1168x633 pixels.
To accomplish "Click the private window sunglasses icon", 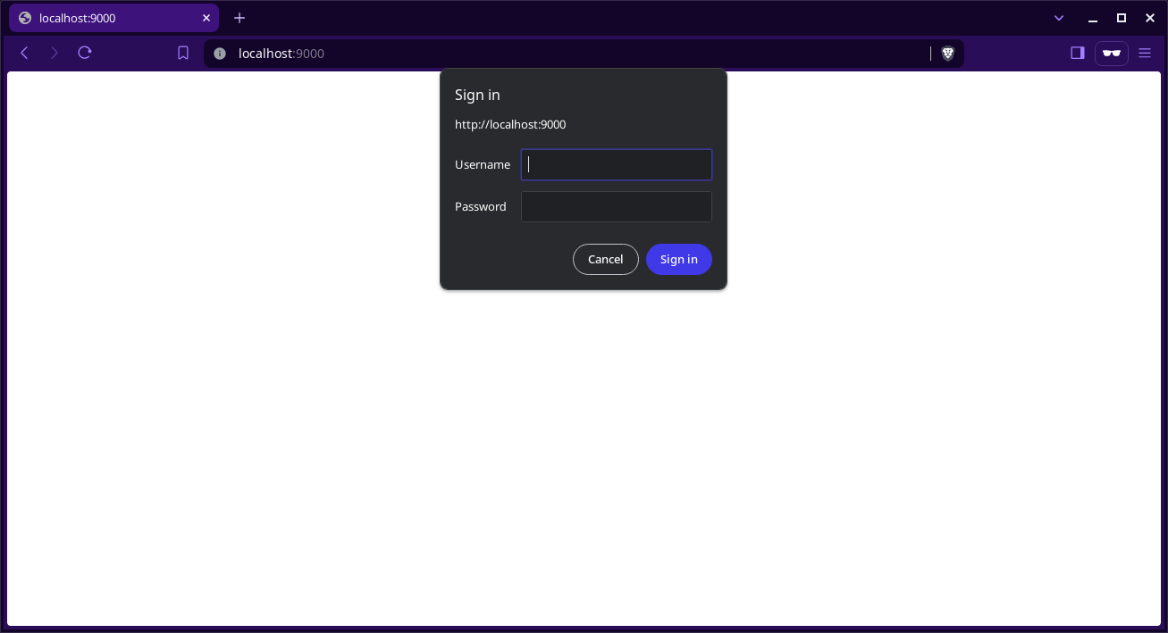I will click(x=1111, y=54).
